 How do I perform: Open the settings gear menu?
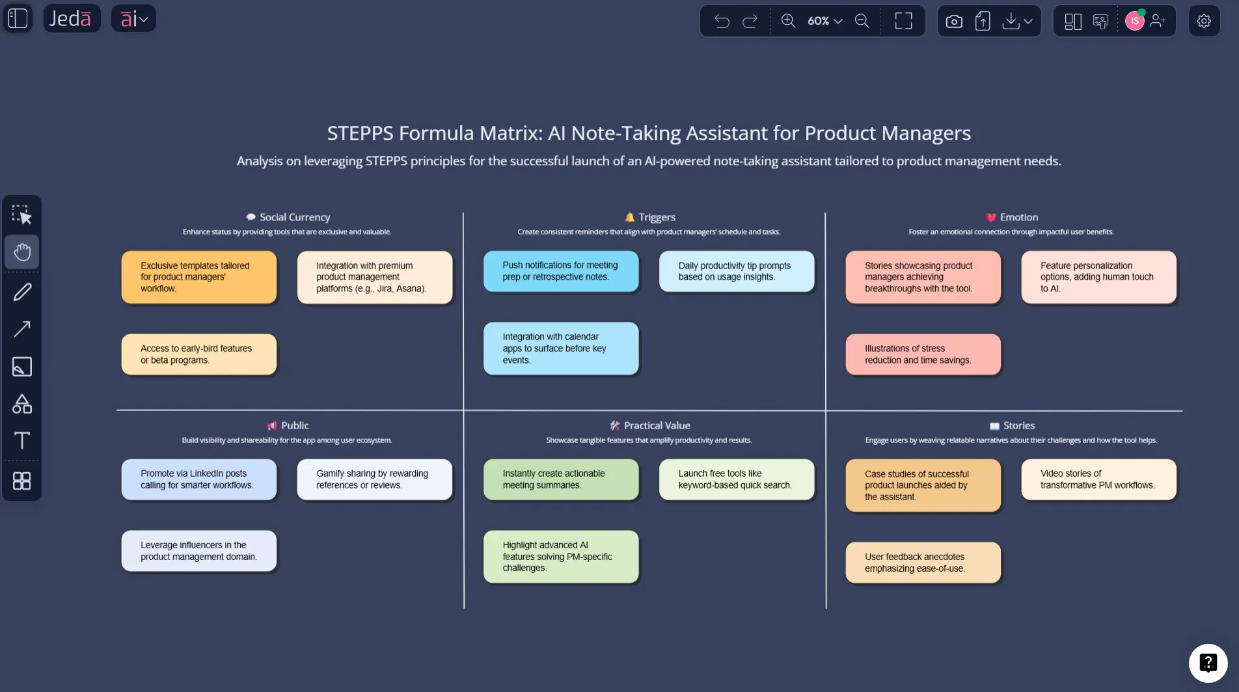[x=1204, y=20]
